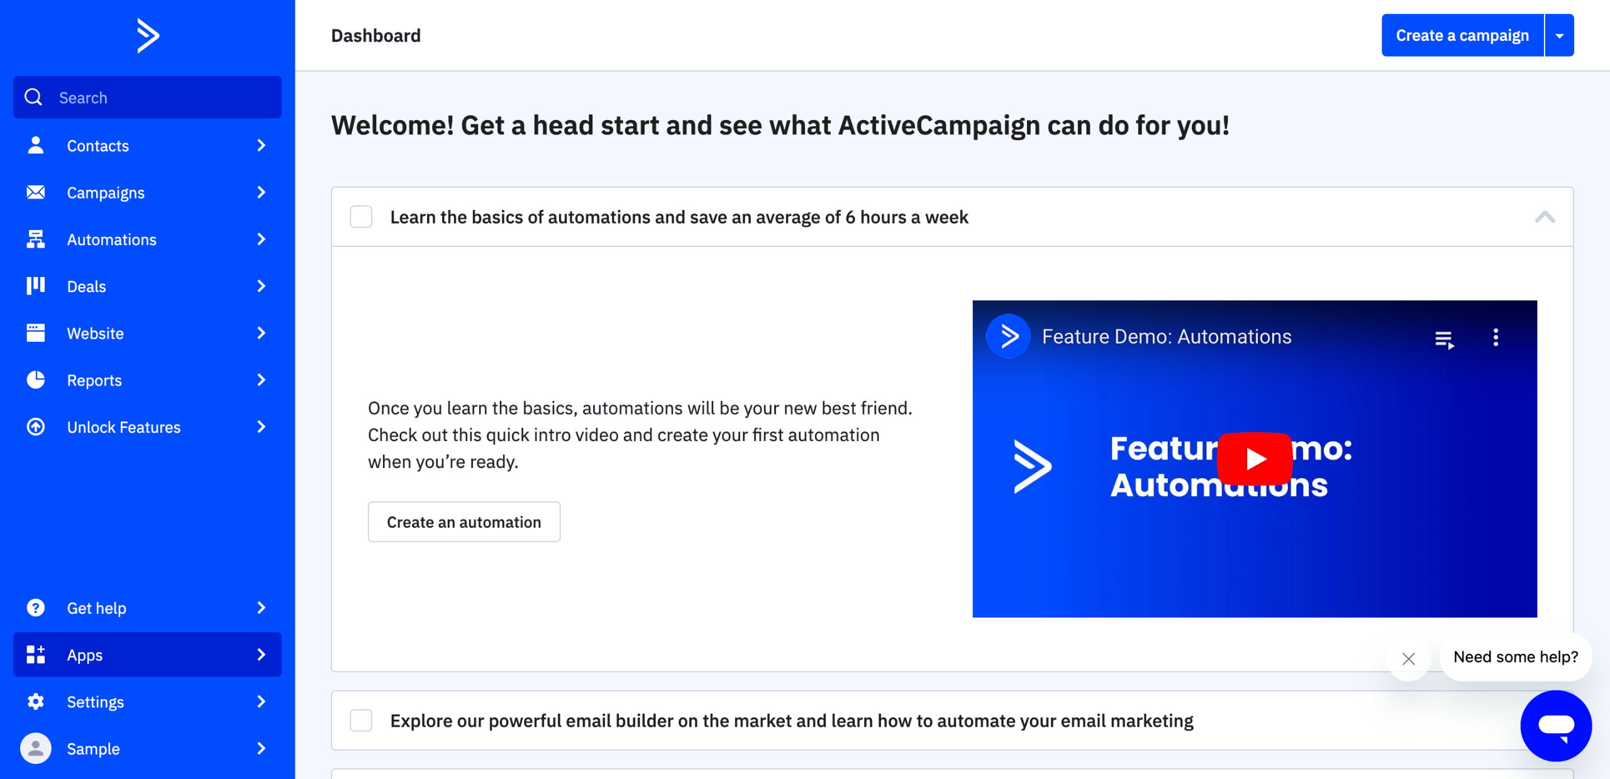Open the Automations flowchart icon
Image resolution: width=1610 pixels, height=779 pixels.
coord(36,239)
